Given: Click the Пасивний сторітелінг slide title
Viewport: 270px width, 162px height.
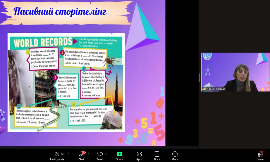Looking at the screenshot, I should (x=60, y=11).
